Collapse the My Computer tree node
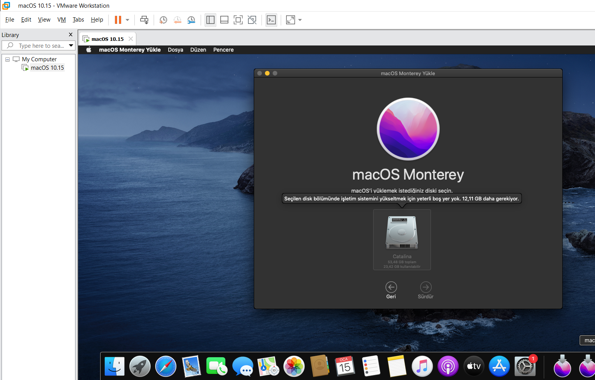Viewport: 595px width, 380px height. [7, 59]
